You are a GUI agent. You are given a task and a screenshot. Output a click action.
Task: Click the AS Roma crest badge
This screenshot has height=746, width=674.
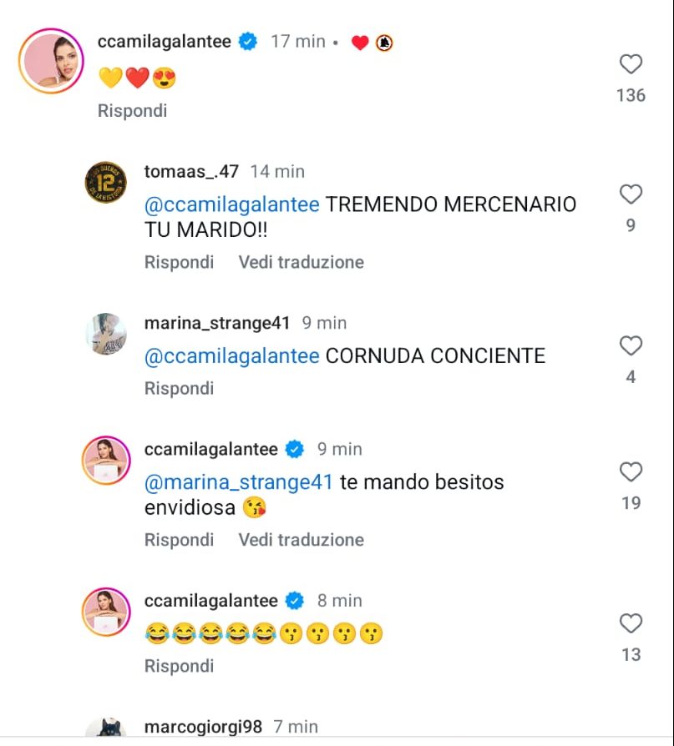pos(384,43)
